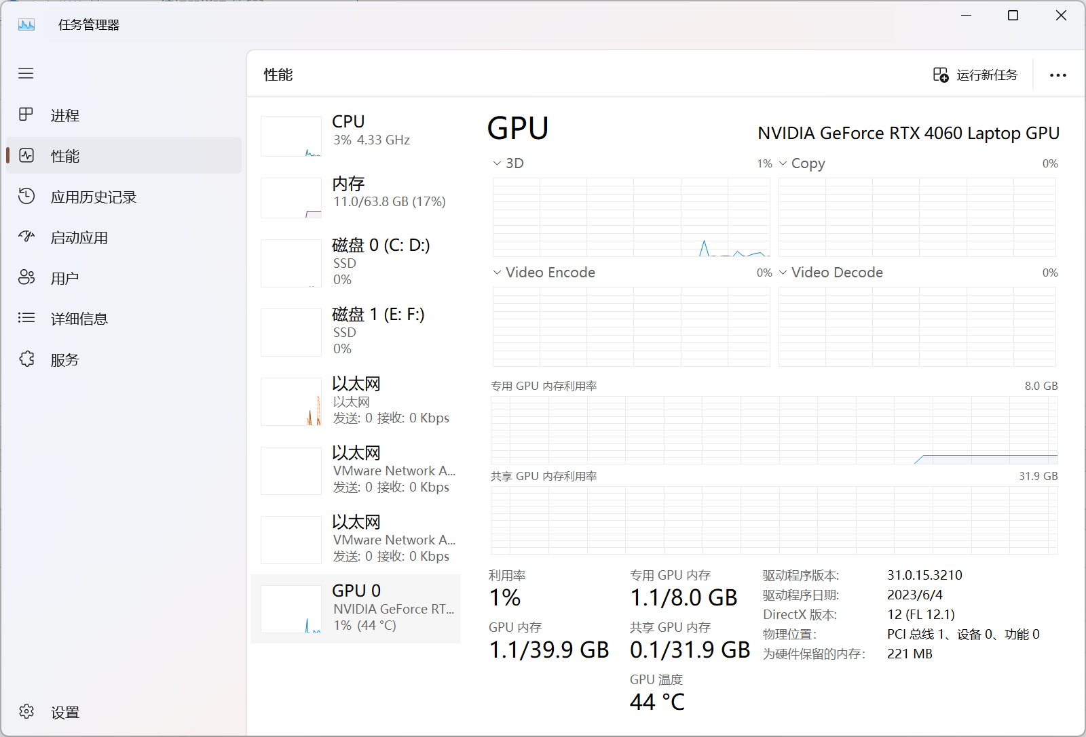The width and height of the screenshot is (1086, 737).
Task: Click the 启动应用 speedometer icon
Action: click(x=26, y=237)
